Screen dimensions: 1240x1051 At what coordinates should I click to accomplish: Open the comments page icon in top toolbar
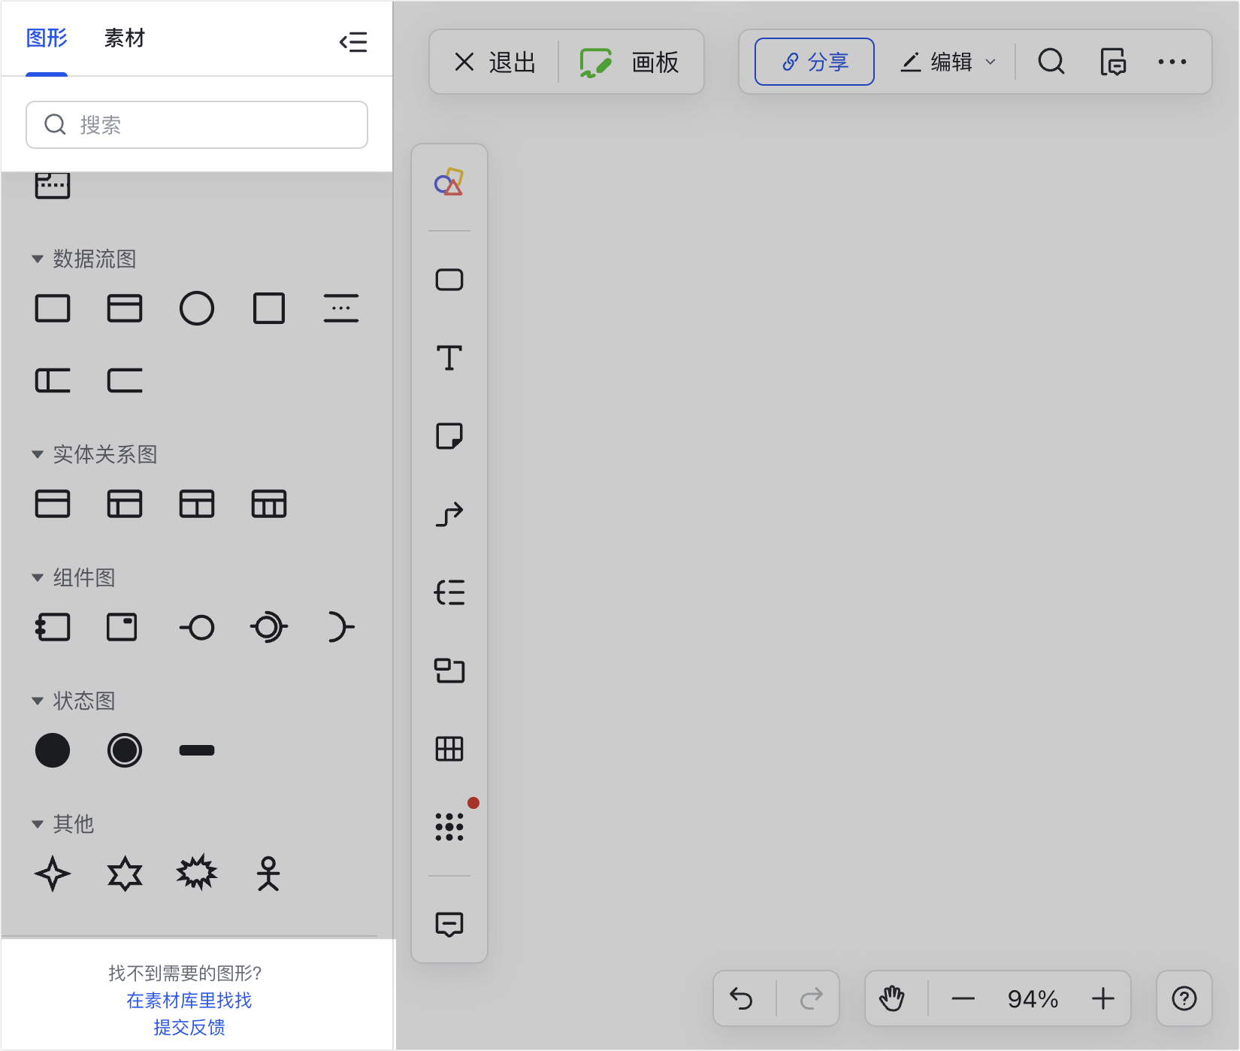click(x=1113, y=62)
